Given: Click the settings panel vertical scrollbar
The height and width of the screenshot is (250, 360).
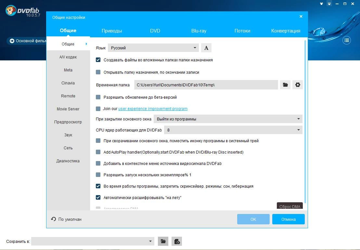Looking at the screenshot, I should tap(305, 121).
